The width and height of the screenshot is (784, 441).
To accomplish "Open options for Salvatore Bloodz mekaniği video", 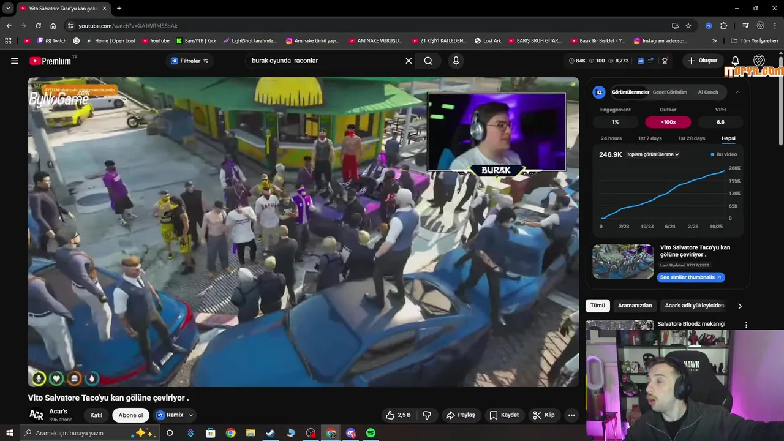I will [746, 325].
